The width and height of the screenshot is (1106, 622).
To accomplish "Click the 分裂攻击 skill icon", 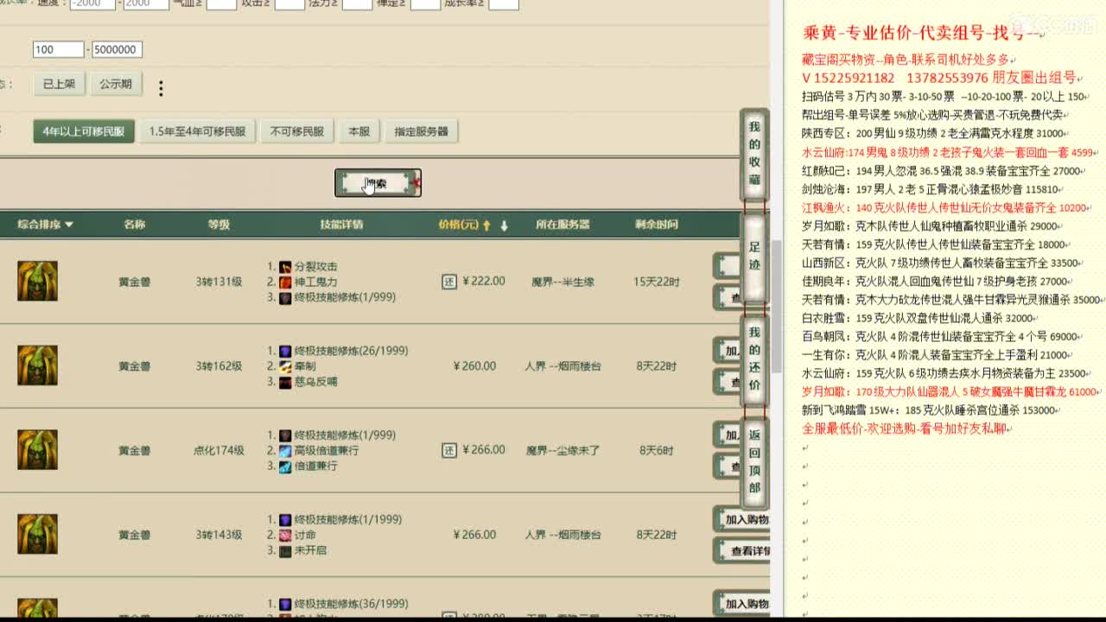I will (285, 267).
